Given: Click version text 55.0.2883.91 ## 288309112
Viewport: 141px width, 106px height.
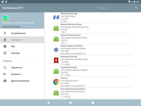Looking at the screenshot, I should click(73, 86).
